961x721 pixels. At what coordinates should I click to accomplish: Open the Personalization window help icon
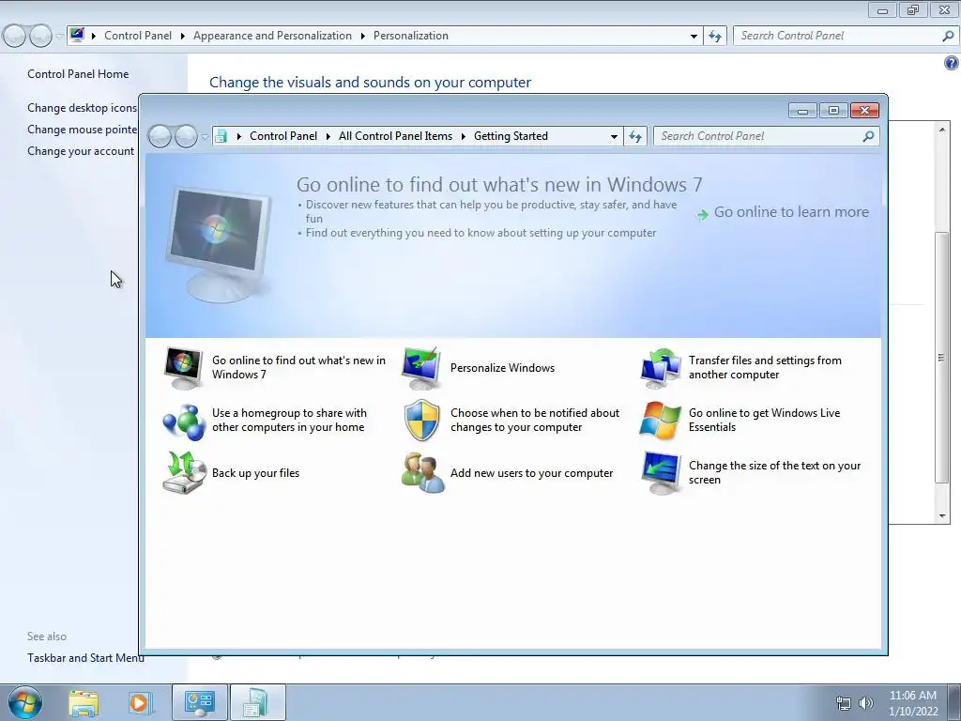[952, 63]
